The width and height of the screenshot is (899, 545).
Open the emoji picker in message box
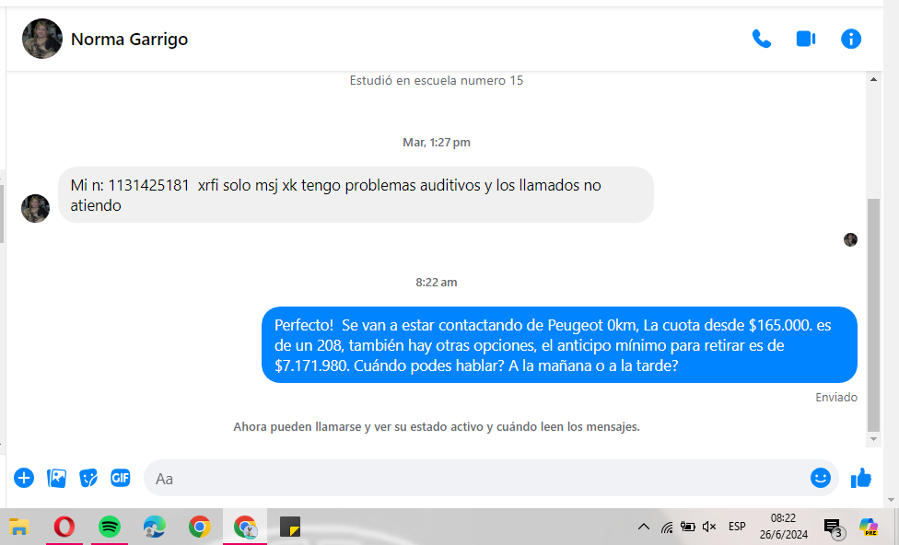pyautogui.click(x=820, y=478)
